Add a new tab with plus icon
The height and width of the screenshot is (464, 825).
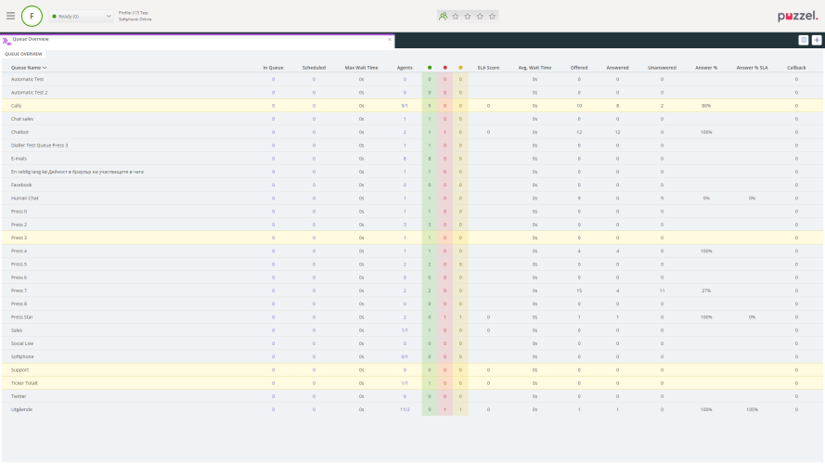click(817, 40)
